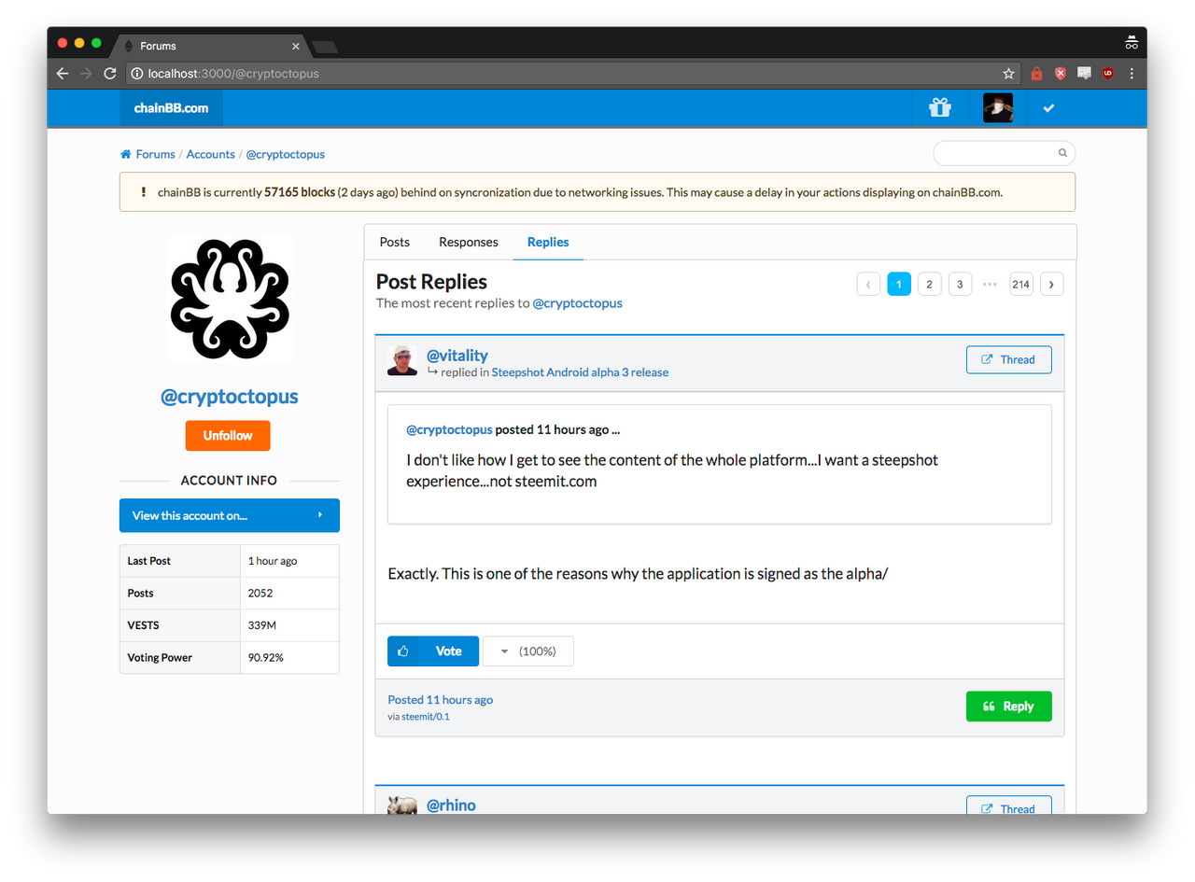The width and height of the screenshot is (1195, 882).
Task: Click the @cryptoctopus breadcrumb link
Action: 286,154
